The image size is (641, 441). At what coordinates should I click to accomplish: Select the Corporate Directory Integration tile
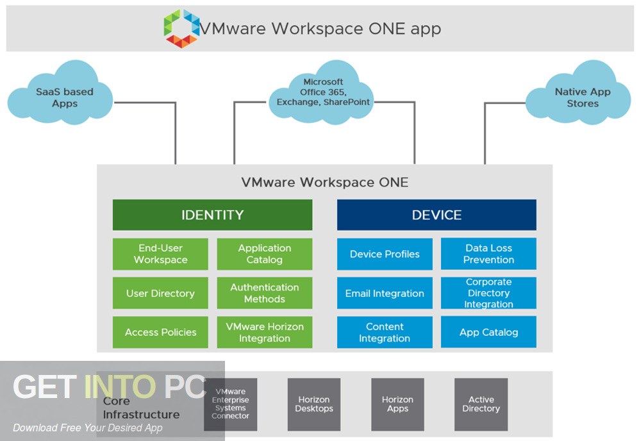488,293
